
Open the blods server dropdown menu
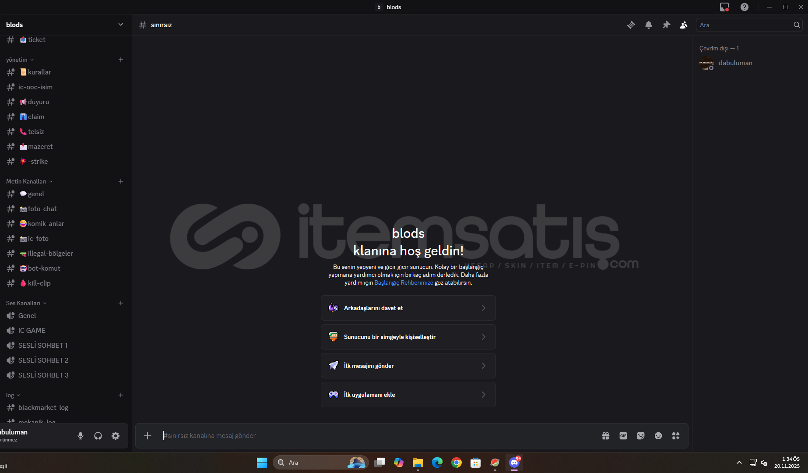coord(120,25)
